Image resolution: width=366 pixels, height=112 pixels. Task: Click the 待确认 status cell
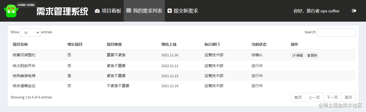click(x=257, y=55)
